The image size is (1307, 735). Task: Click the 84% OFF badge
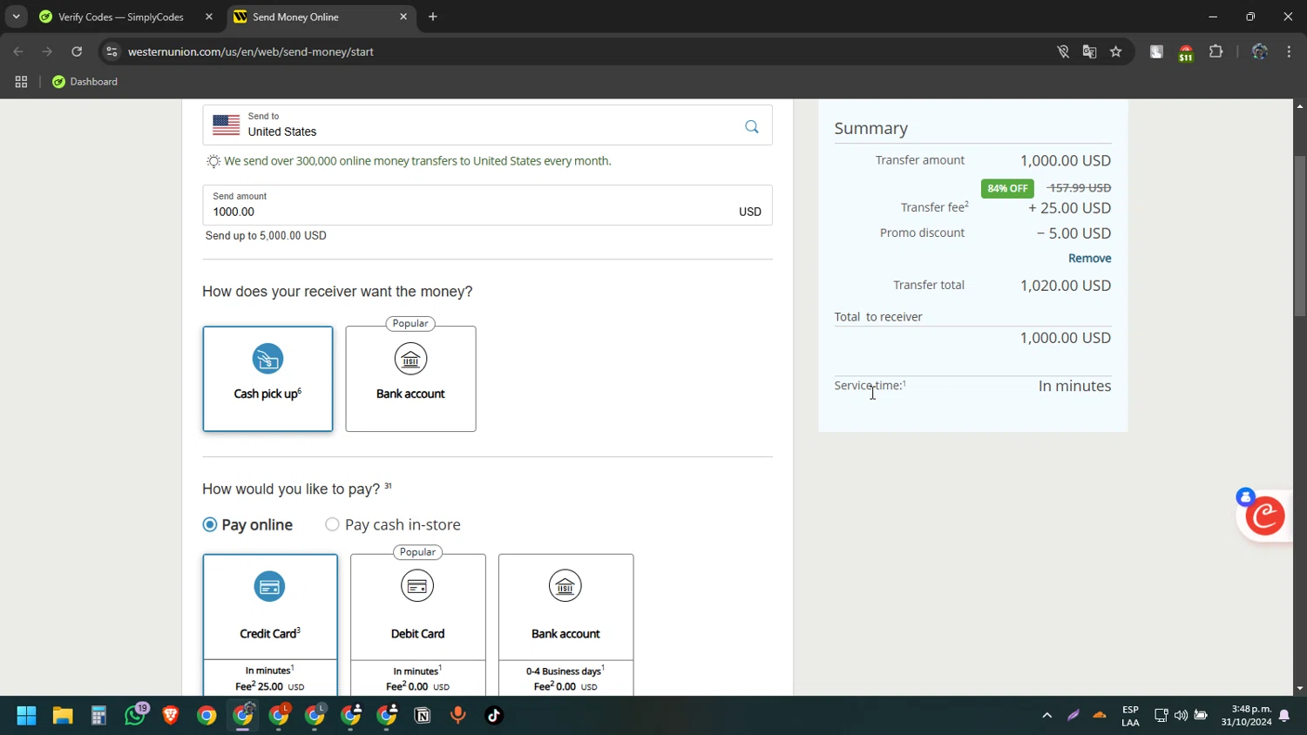click(1007, 188)
